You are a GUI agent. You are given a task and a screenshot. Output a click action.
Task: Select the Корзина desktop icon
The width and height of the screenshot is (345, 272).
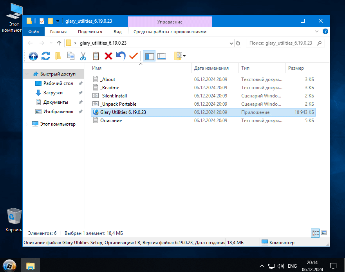(x=14, y=220)
